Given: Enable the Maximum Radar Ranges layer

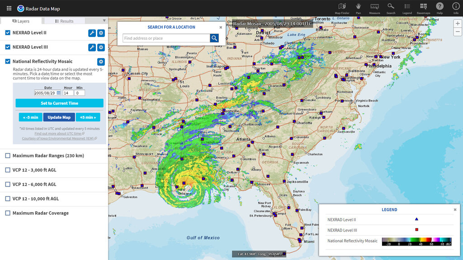Looking at the screenshot, I should pyautogui.click(x=7, y=155).
